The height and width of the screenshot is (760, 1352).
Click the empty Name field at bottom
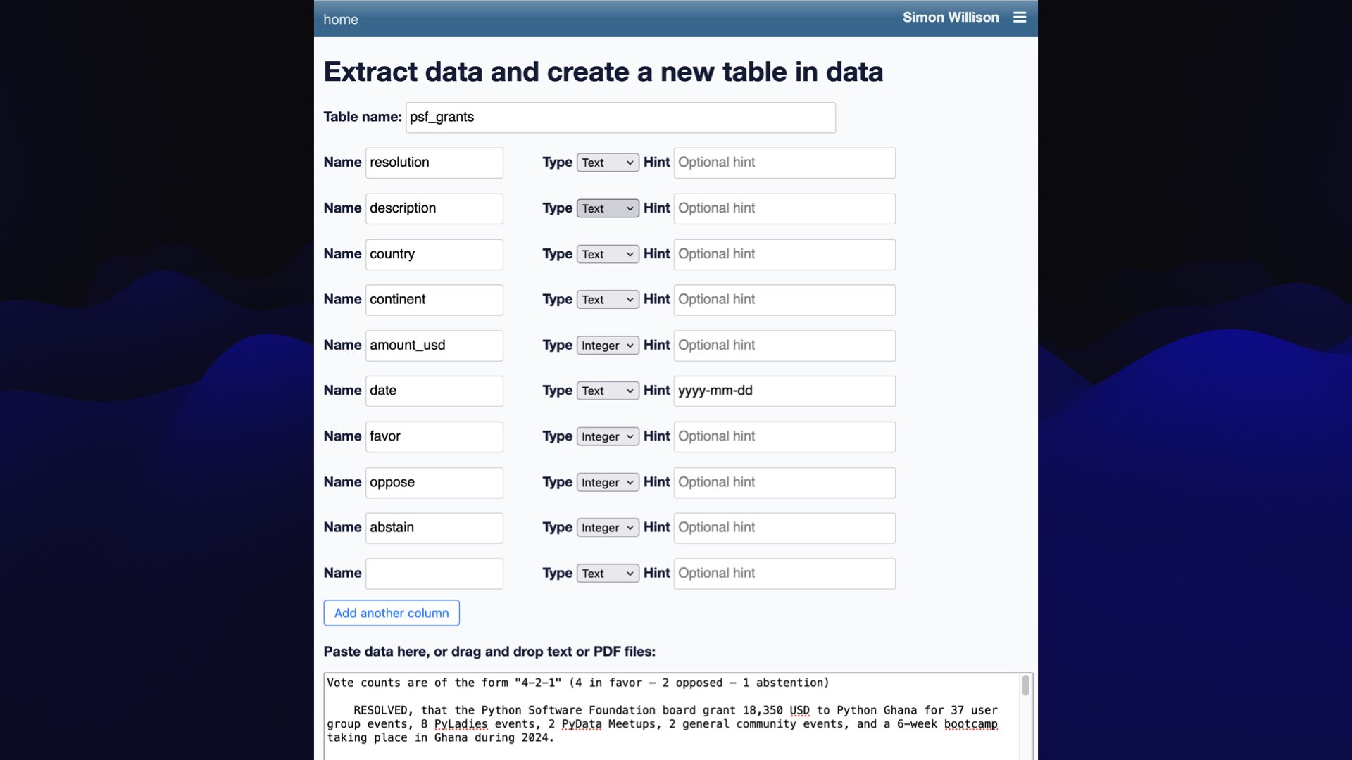click(x=434, y=573)
